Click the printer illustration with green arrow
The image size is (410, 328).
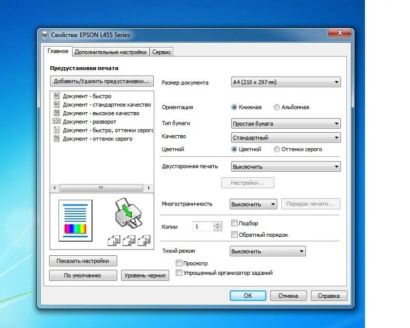128,213
